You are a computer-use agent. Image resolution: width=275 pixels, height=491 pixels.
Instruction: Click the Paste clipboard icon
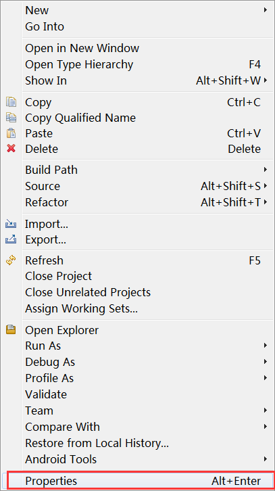coord(11,133)
